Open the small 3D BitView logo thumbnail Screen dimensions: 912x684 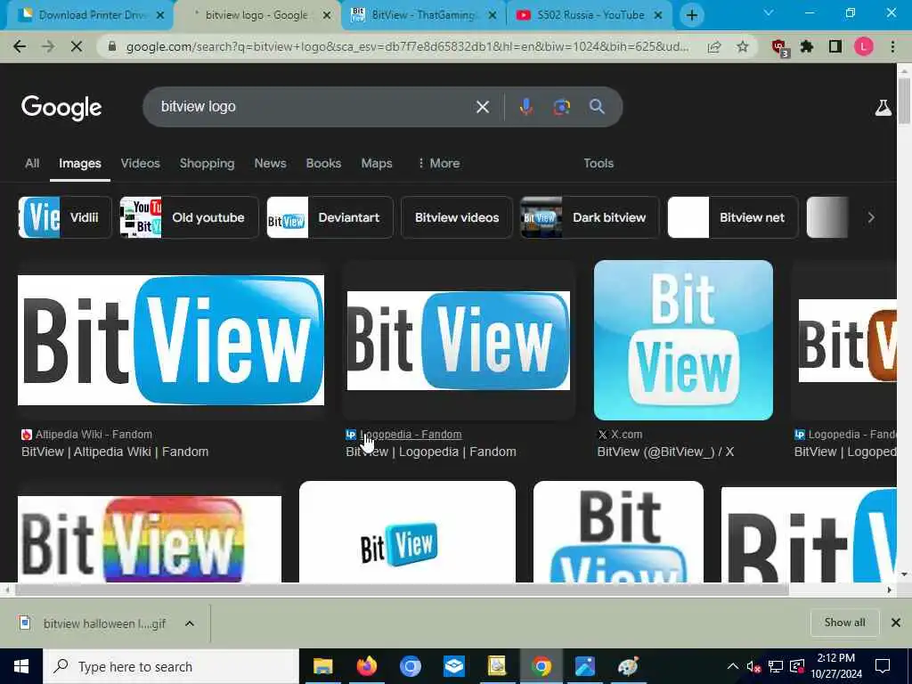pos(407,532)
